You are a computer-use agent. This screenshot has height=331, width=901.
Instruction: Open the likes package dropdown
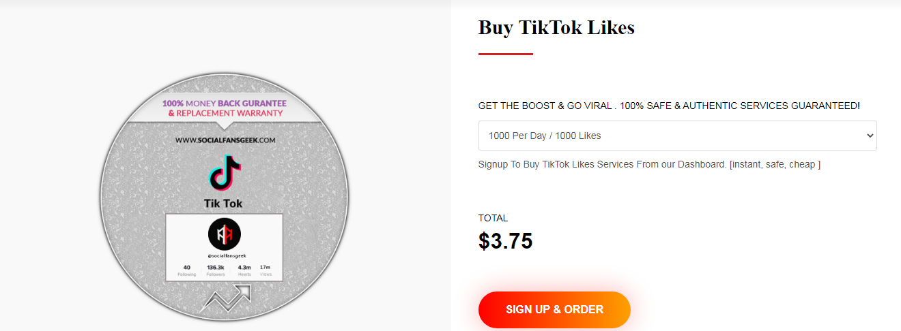pos(677,136)
